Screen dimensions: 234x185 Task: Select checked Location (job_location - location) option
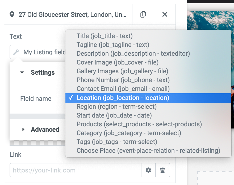[x=148, y=98]
